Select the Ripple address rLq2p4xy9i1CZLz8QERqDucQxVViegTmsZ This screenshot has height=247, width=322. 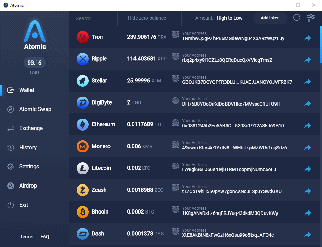[227, 60]
